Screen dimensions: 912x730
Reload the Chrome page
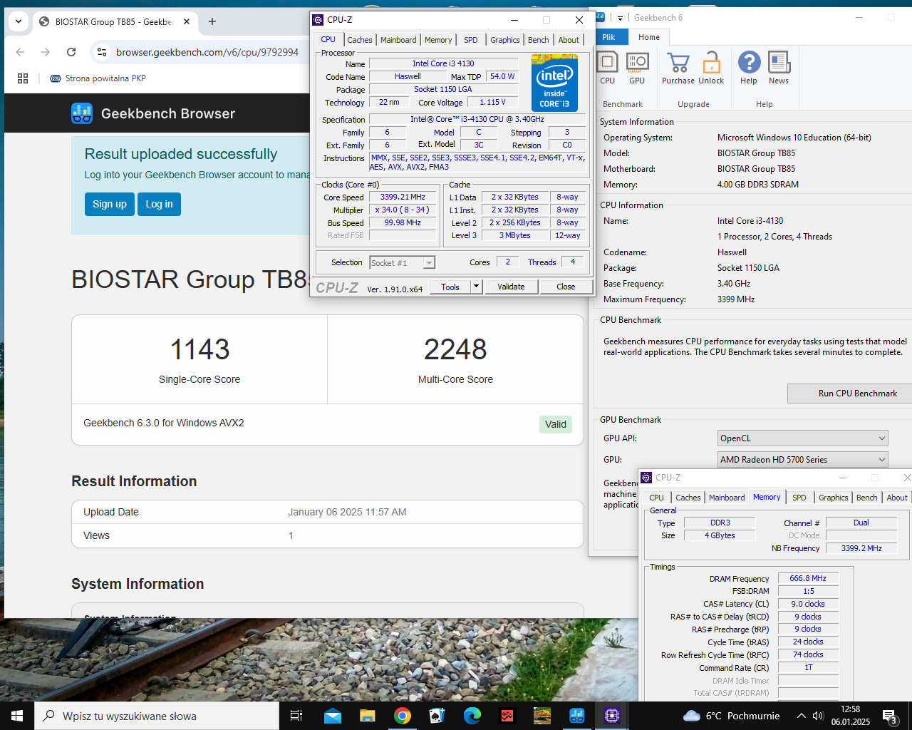click(71, 52)
